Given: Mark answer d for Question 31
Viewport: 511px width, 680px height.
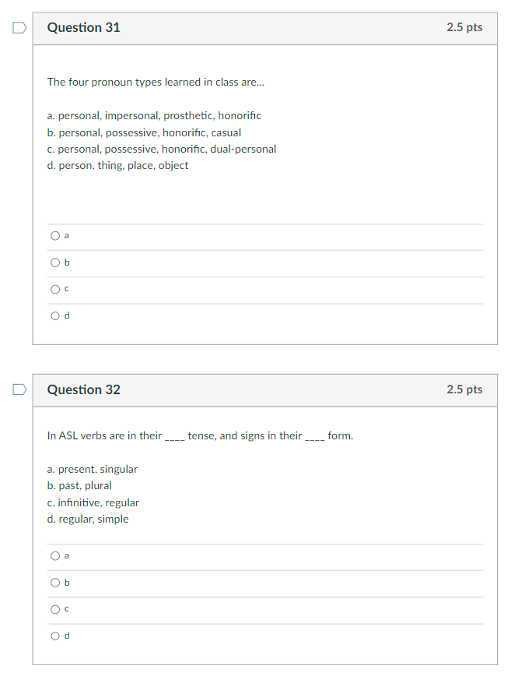Looking at the screenshot, I should point(55,315).
